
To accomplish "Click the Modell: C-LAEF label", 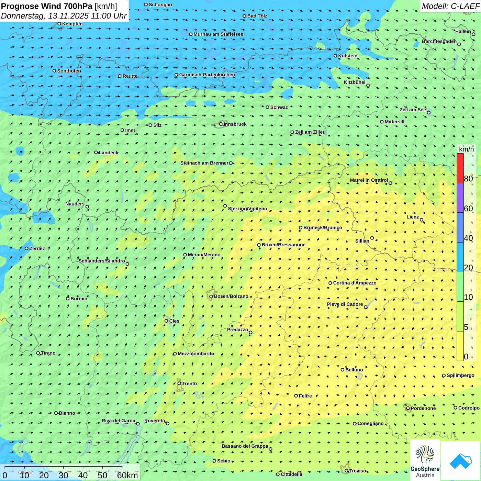I will click(450, 6).
